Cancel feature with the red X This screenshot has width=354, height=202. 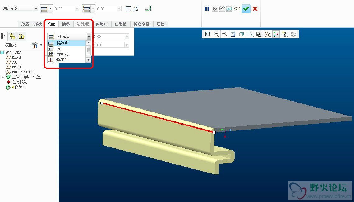click(x=255, y=9)
